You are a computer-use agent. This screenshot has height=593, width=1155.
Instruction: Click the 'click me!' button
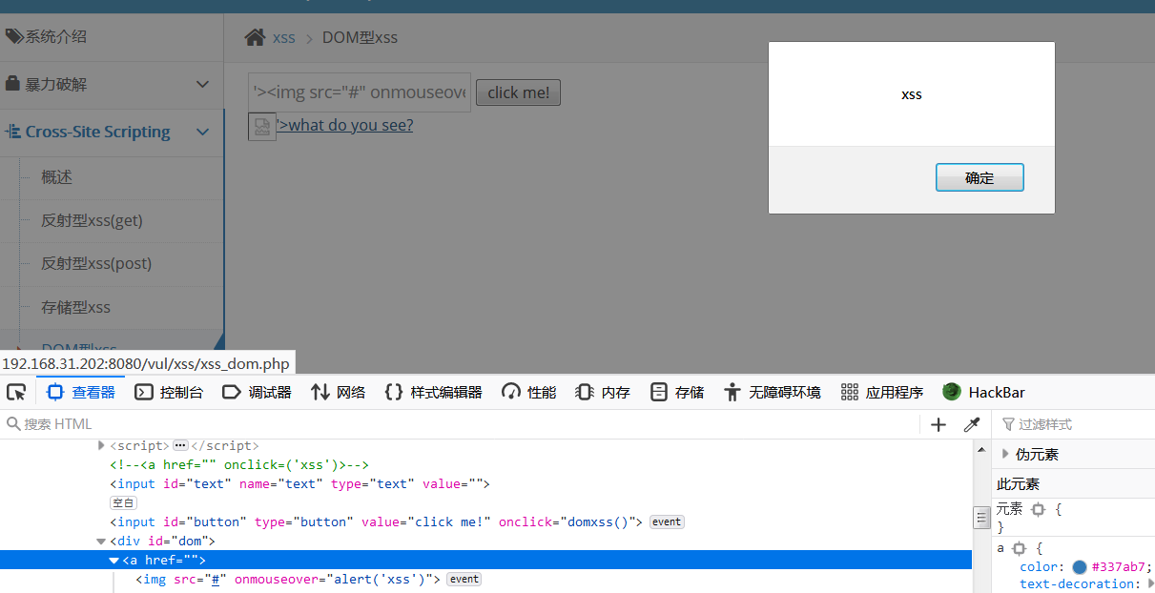click(519, 92)
